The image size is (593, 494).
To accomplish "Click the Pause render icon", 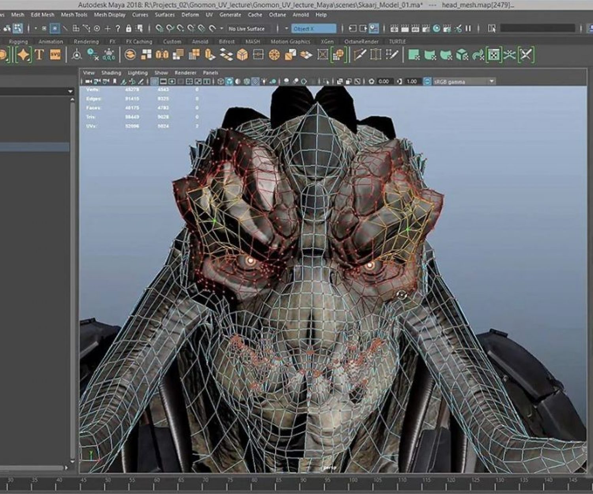I will pos(468,28).
